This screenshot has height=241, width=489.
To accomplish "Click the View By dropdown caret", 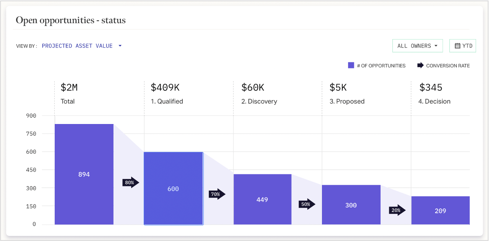I will (120, 46).
